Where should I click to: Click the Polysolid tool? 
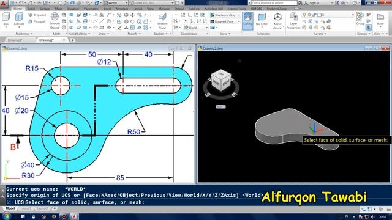tap(37, 15)
